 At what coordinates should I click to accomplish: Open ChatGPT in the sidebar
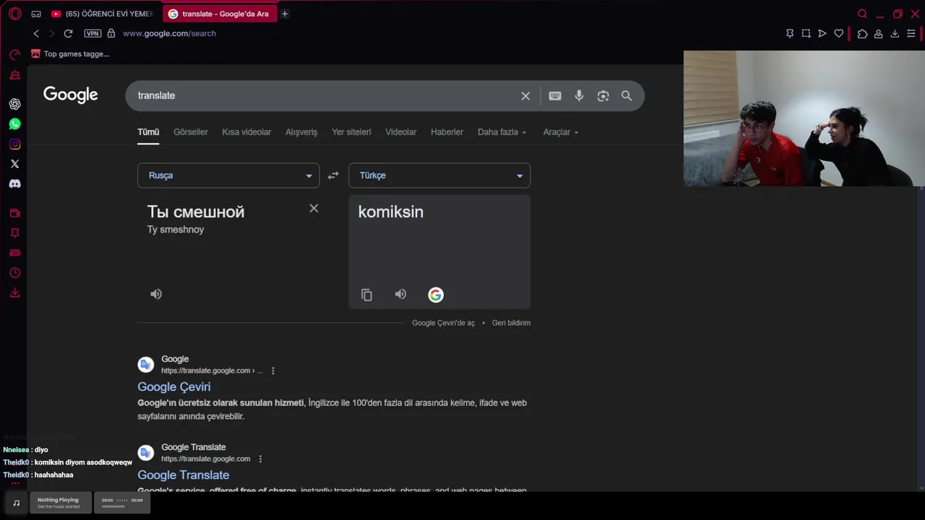point(14,104)
